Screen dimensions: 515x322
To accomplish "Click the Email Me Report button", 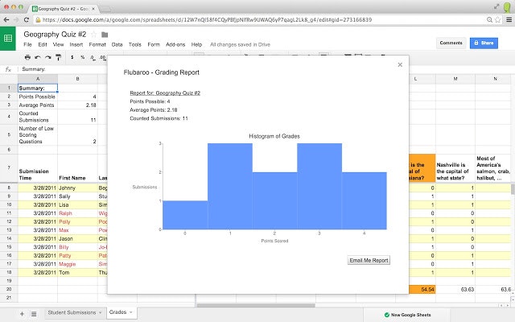I will (369, 260).
